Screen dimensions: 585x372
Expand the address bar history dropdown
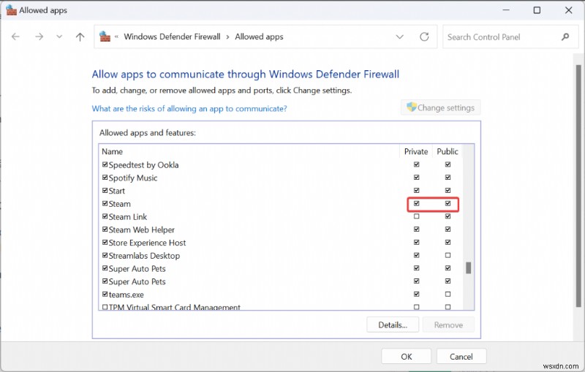[x=399, y=37]
